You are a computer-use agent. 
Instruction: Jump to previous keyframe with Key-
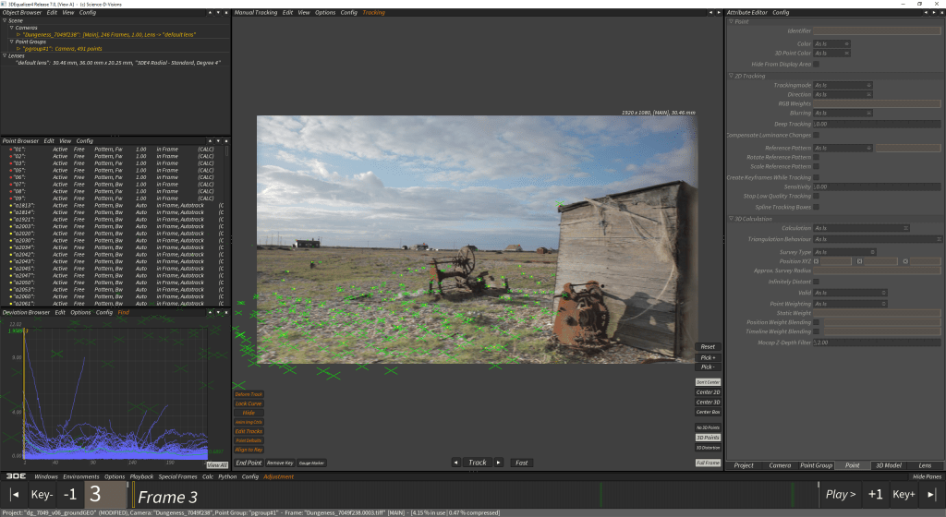pos(42,494)
